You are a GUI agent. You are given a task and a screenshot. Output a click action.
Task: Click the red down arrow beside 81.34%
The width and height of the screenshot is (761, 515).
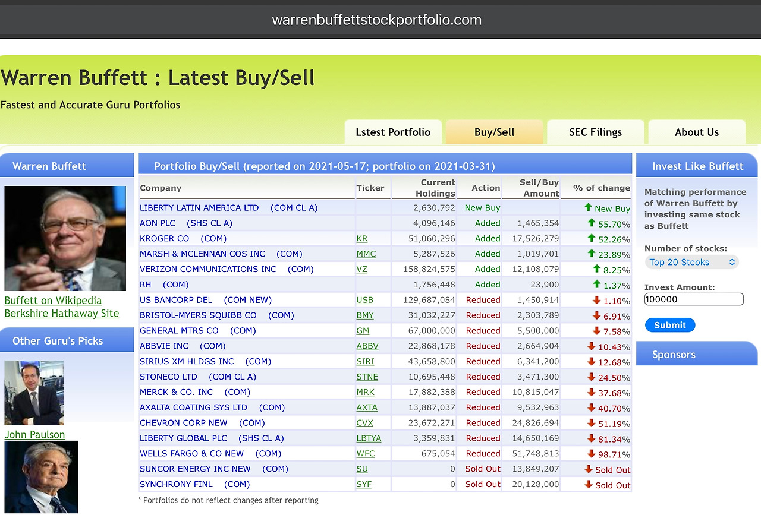tap(591, 439)
